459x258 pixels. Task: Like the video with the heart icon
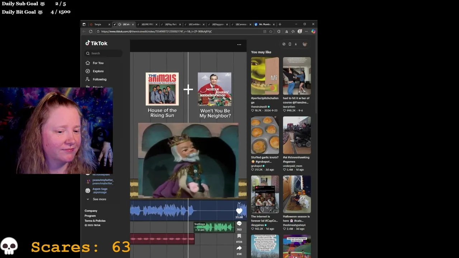click(239, 211)
